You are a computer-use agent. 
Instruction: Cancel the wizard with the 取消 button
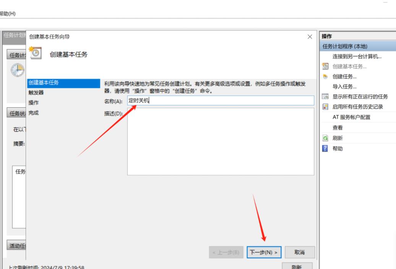click(300, 253)
